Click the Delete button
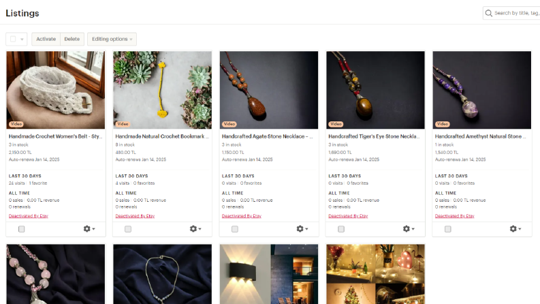This screenshot has width=540, height=304. 72,39
